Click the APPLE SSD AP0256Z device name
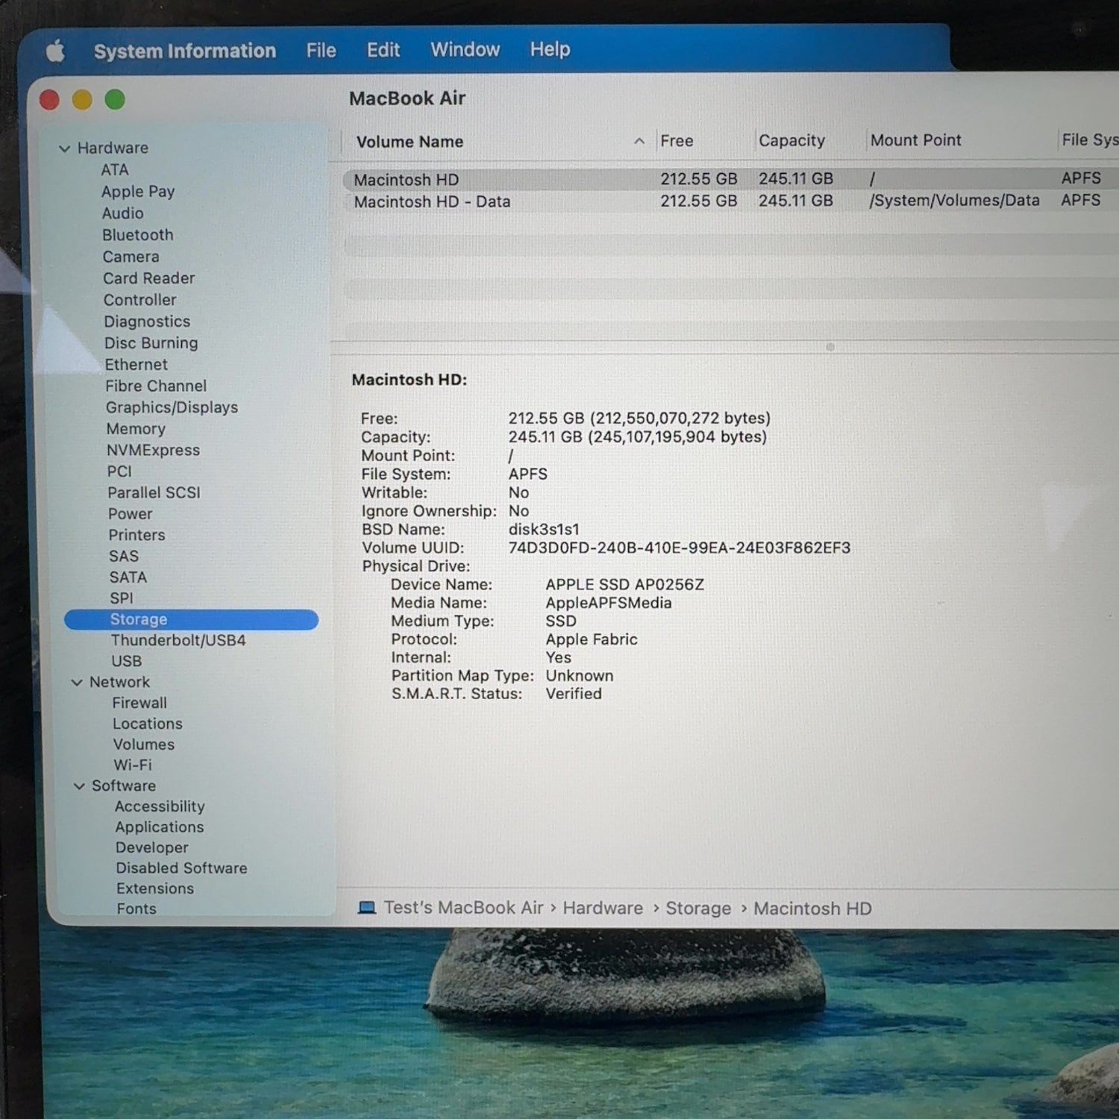1119x1119 pixels. (625, 585)
